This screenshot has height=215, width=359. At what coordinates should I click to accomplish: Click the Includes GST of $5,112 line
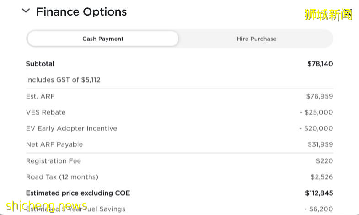pos(63,80)
